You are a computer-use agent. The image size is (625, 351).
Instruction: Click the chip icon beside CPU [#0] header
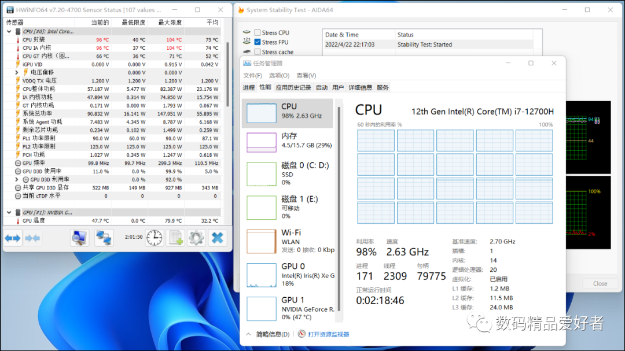18,31
